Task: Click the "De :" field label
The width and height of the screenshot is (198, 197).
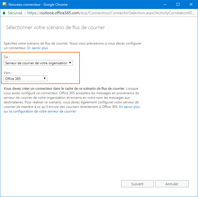Action: pos(7,57)
